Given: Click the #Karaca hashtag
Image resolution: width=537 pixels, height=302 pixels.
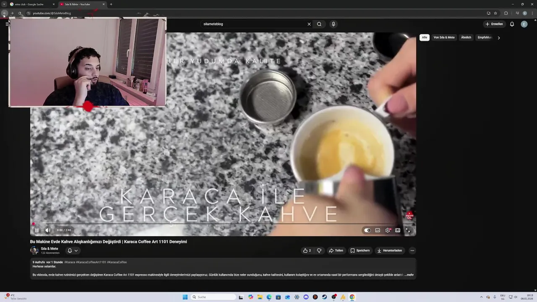Looking at the screenshot, I should 70,262.
